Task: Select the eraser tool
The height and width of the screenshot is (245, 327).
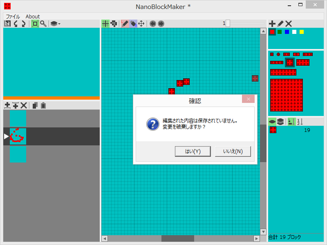Action: pos(134,23)
